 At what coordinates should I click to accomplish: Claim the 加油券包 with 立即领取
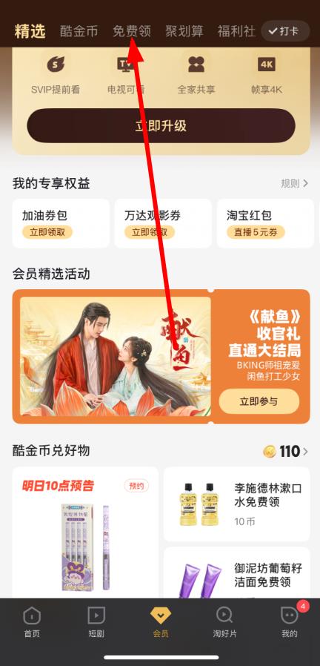[x=47, y=232]
